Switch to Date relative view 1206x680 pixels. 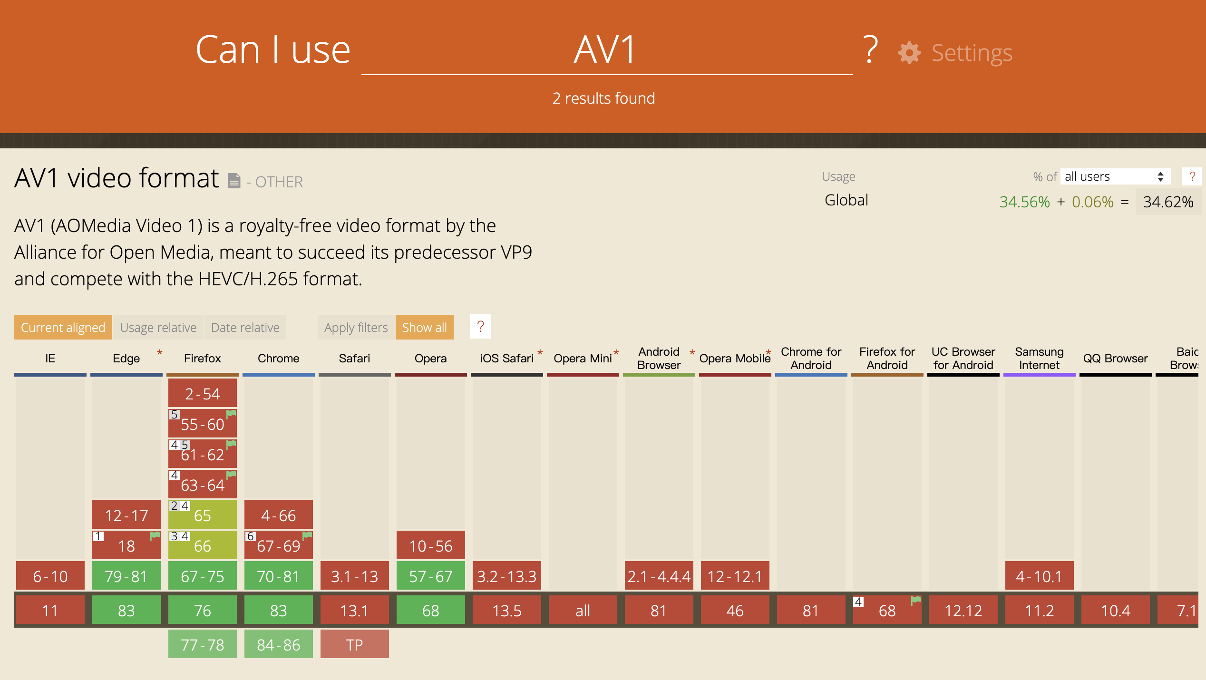click(245, 328)
